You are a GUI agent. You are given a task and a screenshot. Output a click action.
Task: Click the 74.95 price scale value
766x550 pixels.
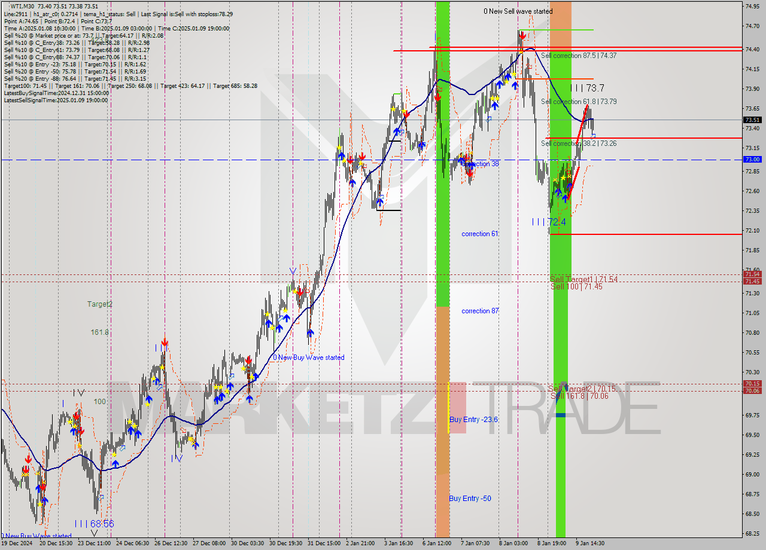[x=752, y=6]
